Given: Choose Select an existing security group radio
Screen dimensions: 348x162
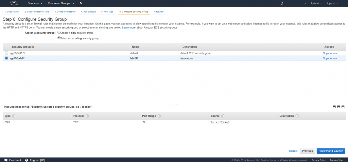Looking at the screenshot, I should (x=59, y=38).
